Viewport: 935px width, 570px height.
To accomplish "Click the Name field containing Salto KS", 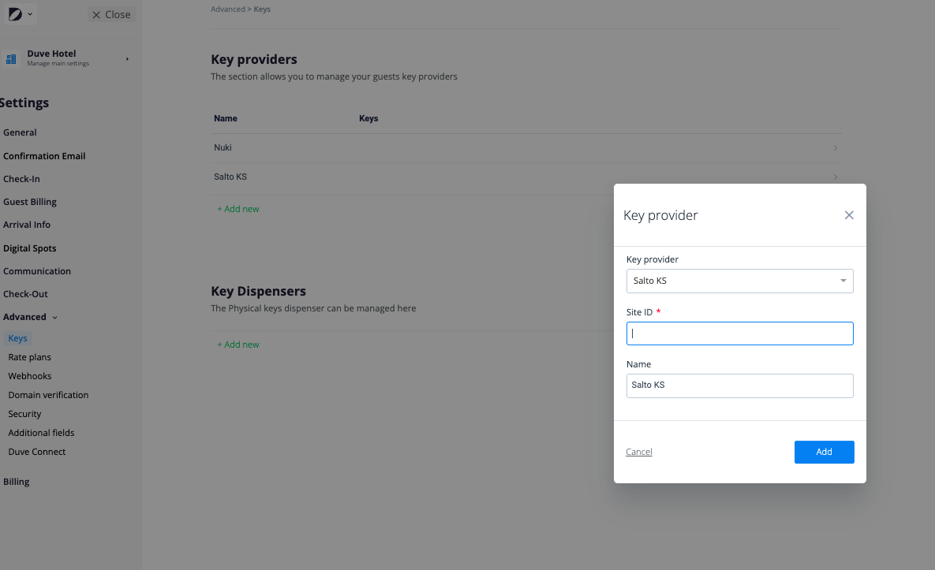I will [739, 386].
